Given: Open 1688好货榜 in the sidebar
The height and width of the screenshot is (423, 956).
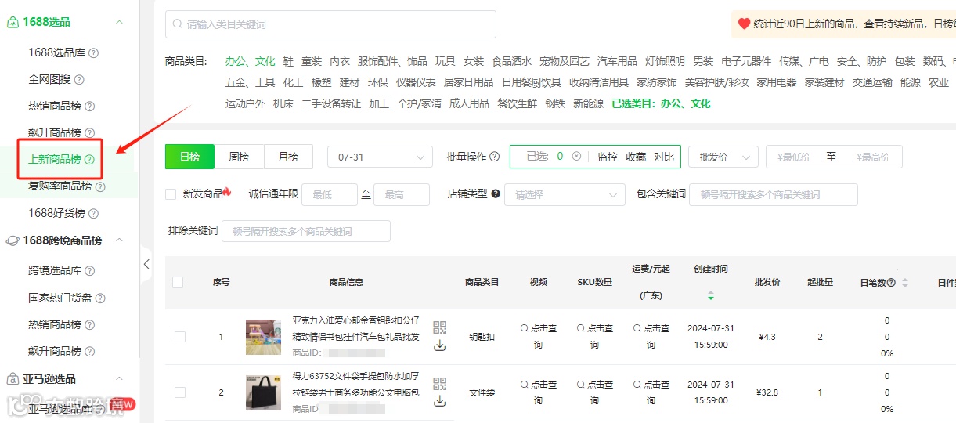Looking at the screenshot, I should [56, 213].
